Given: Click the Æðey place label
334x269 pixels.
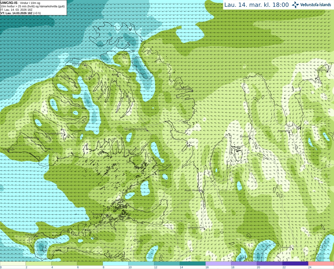Looking at the screenshot, I should coord(115,75).
